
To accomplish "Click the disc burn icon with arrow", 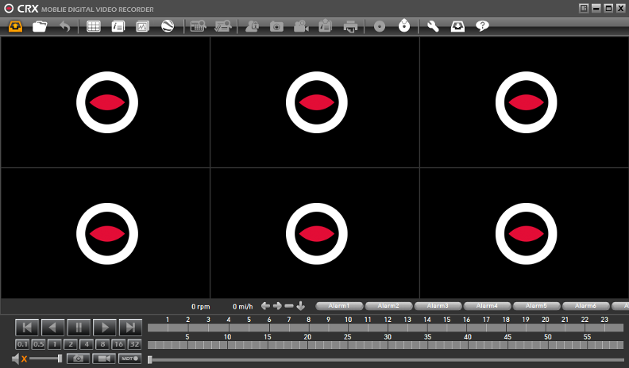I will [x=404, y=26].
